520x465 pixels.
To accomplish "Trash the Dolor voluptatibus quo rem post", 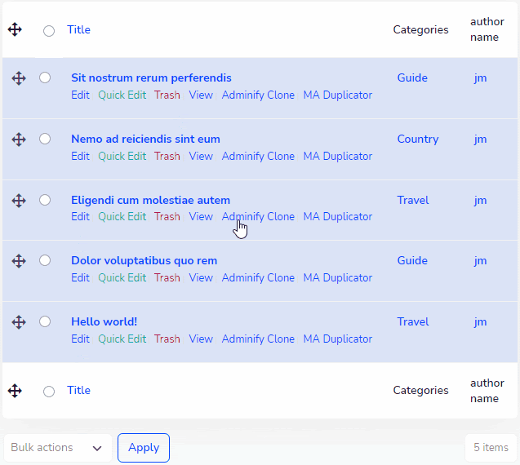I will [167, 278].
